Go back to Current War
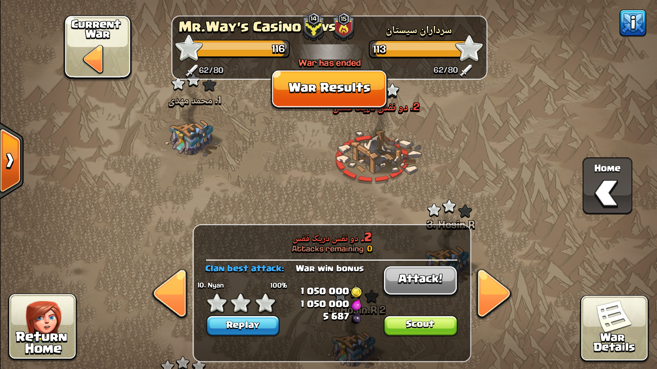The image size is (657, 369). [98, 47]
